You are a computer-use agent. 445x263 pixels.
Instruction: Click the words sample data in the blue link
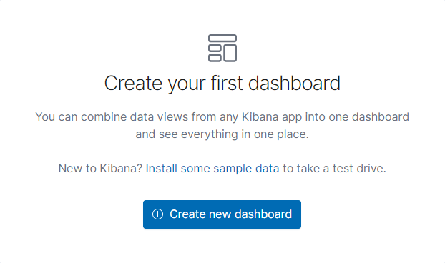click(x=246, y=169)
